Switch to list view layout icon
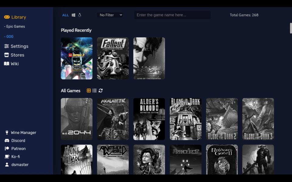 [95, 91]
